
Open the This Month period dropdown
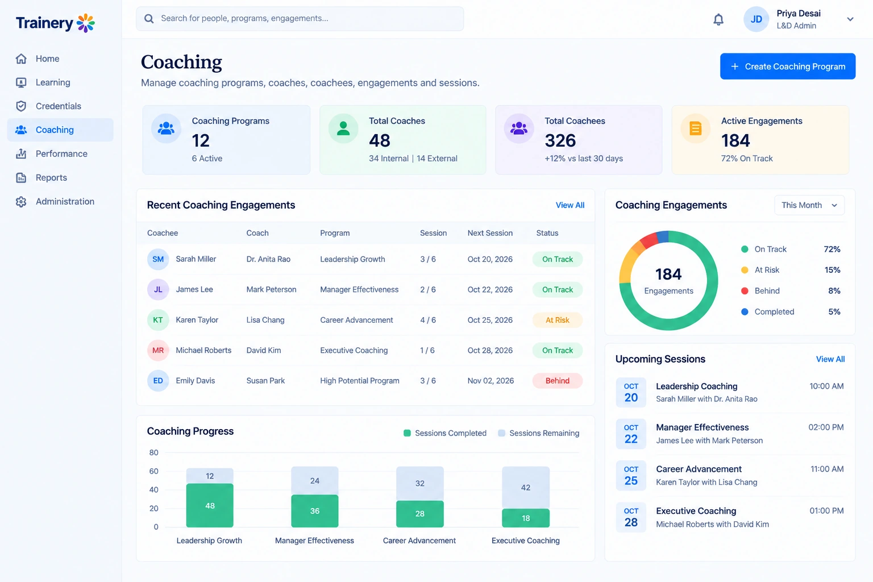tap(809, 205)
